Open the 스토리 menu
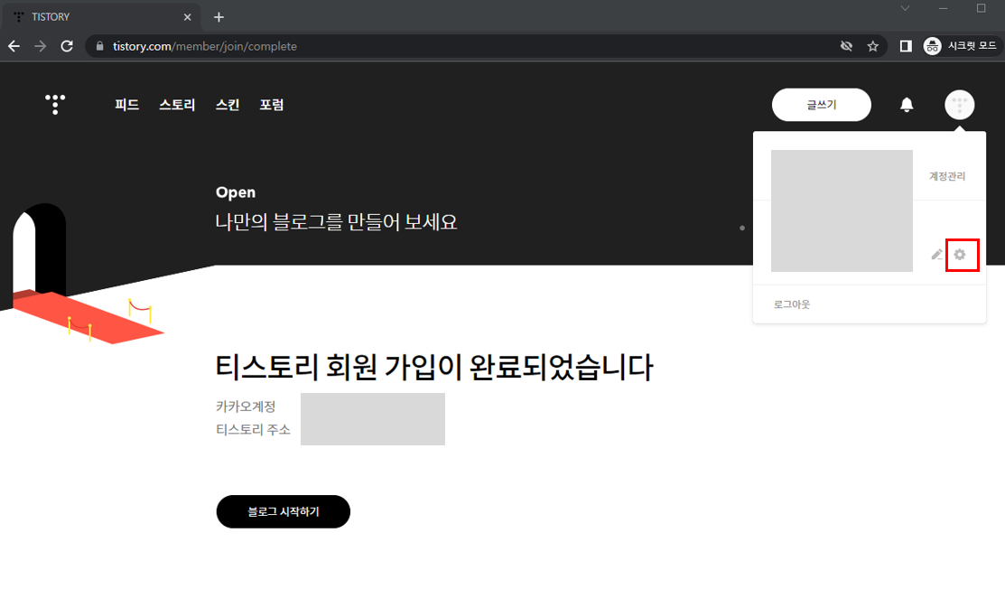 click(177, 105)
